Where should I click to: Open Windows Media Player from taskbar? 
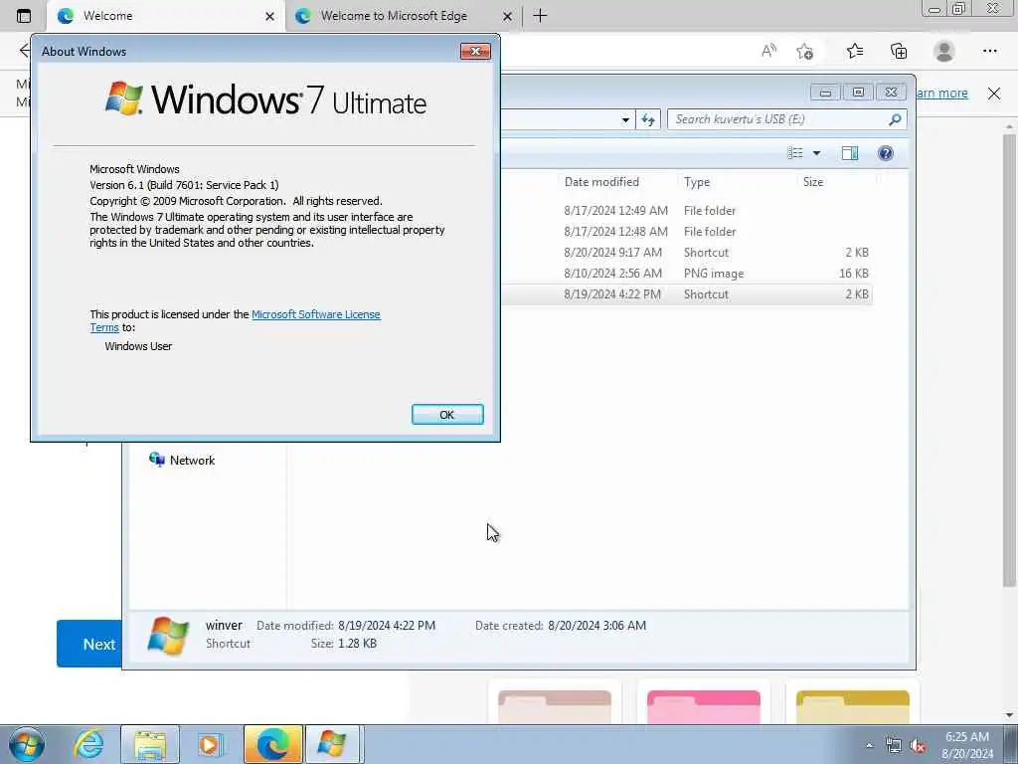[210, 744]
